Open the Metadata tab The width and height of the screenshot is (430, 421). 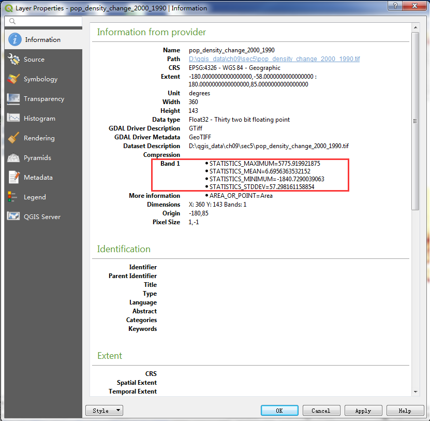38,178
